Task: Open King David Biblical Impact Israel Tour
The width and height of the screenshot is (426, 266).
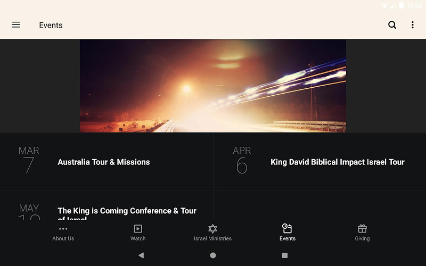Action: [338, 162]
